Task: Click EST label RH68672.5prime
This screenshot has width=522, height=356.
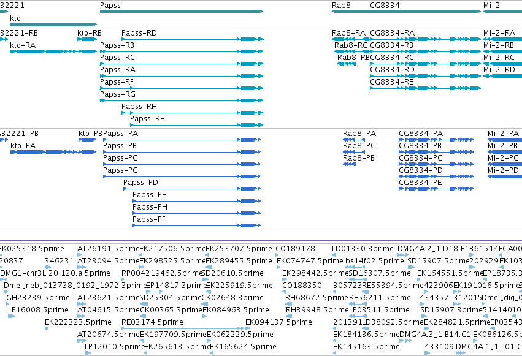Action: (317, 298)
